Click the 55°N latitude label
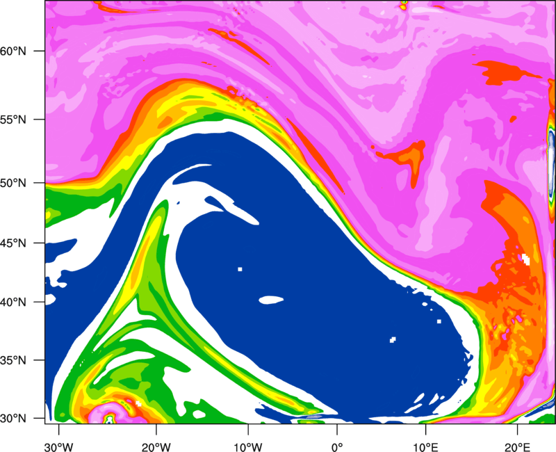556x452 pixels. pyautogui.click(x=13, y=119)
